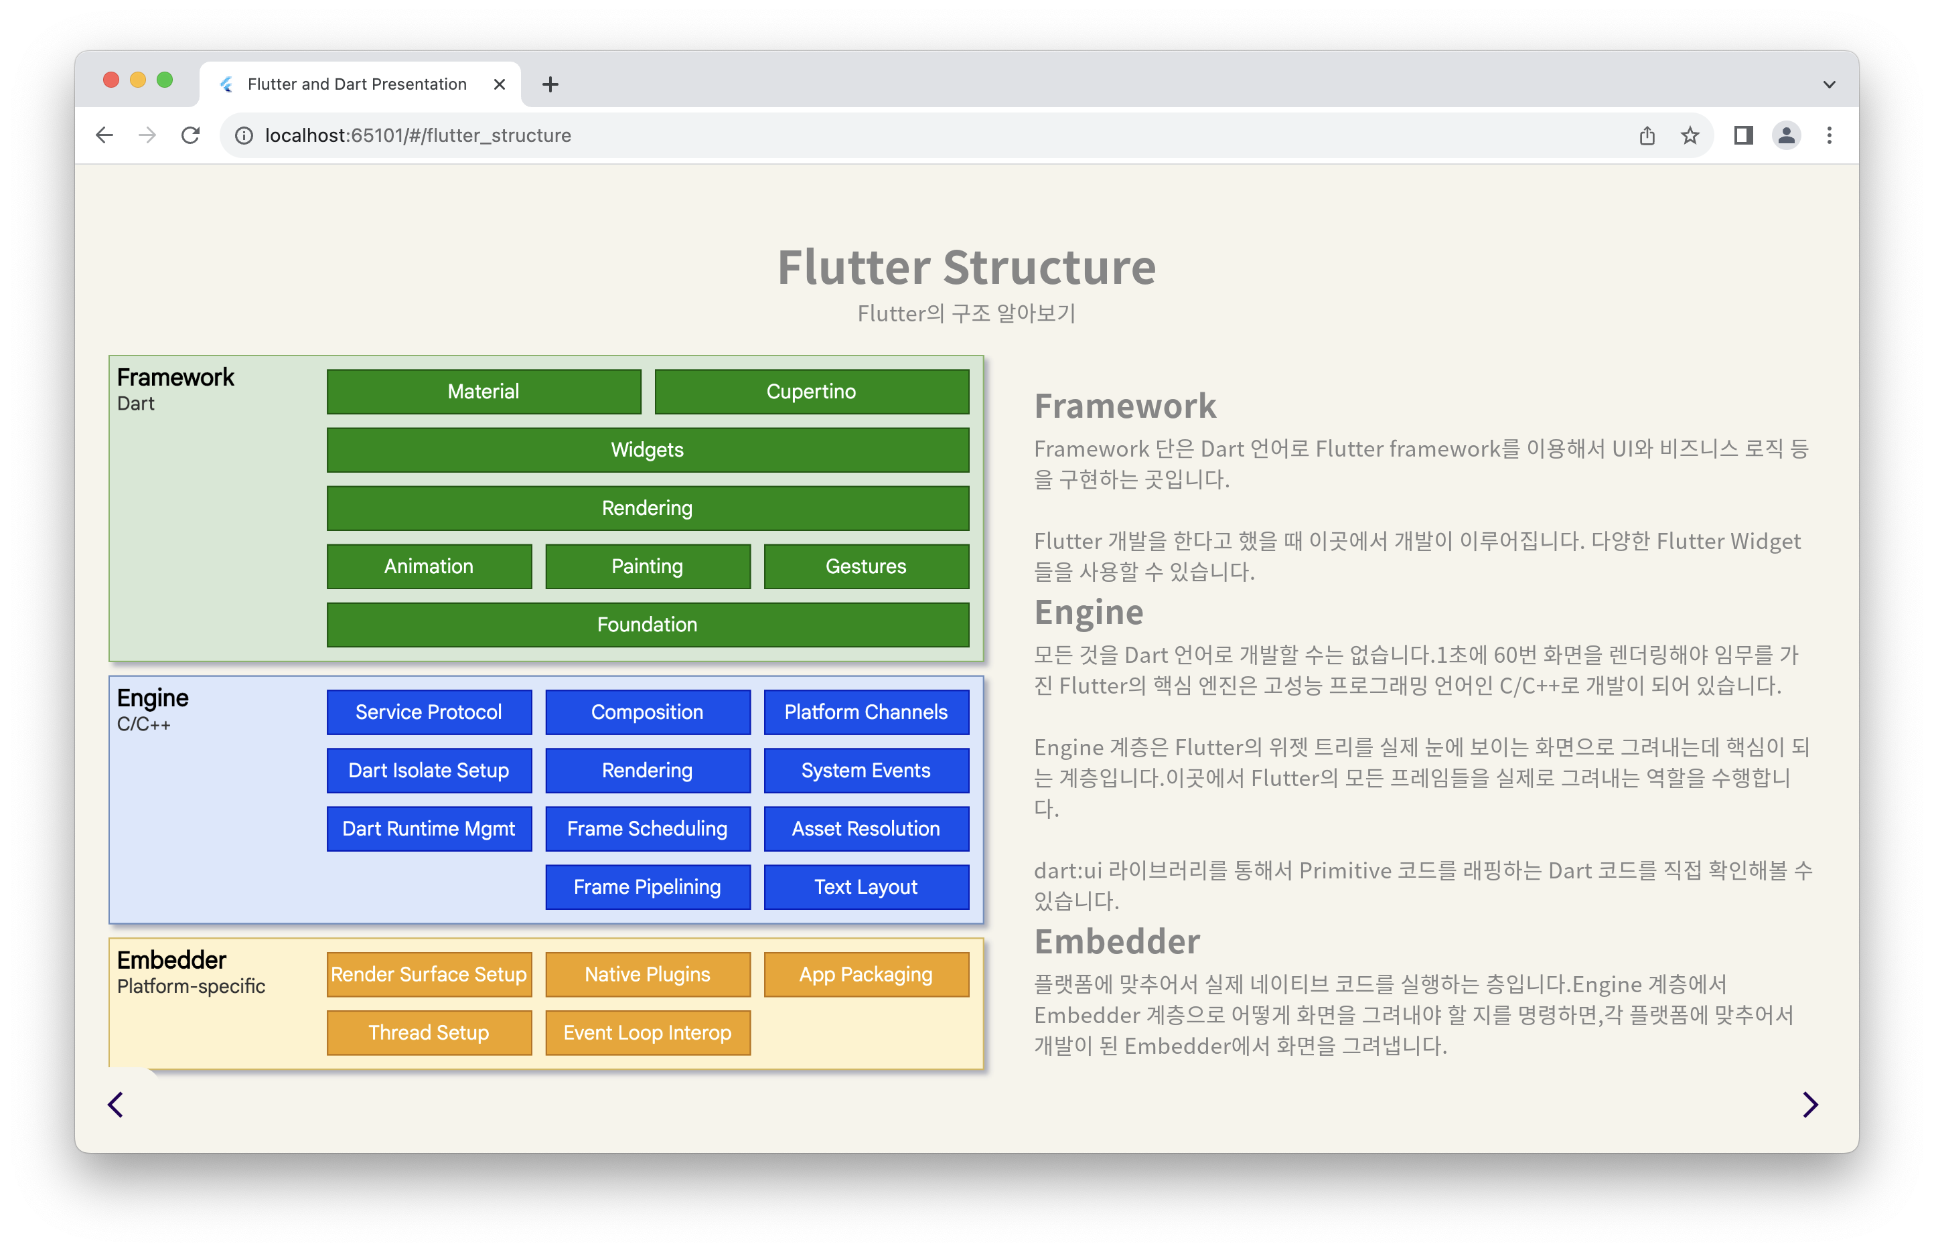This screenshot has height=1252, width=1934.
Task: Click the 'Engine C/C++' diagram label
Action: (153, 710)
